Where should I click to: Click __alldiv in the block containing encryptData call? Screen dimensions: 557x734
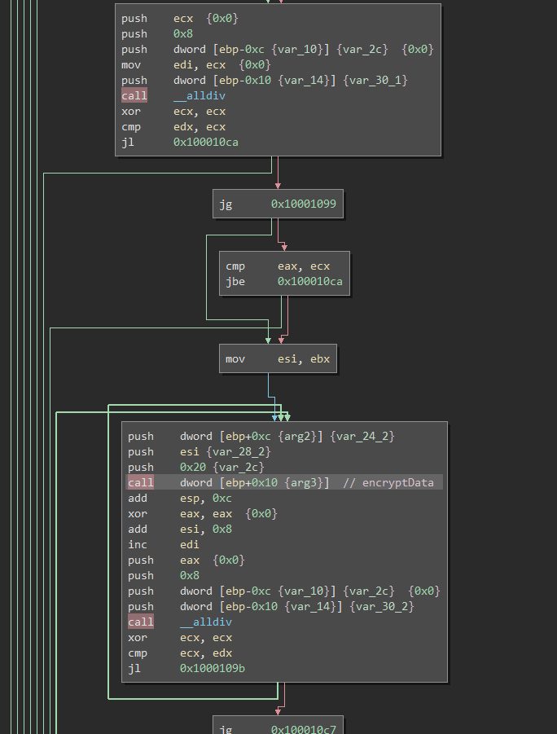tap(206, 622)
